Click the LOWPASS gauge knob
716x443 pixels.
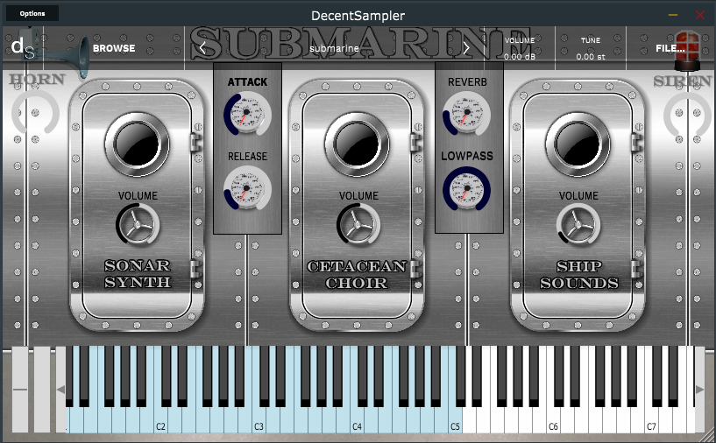coord(467,188)
